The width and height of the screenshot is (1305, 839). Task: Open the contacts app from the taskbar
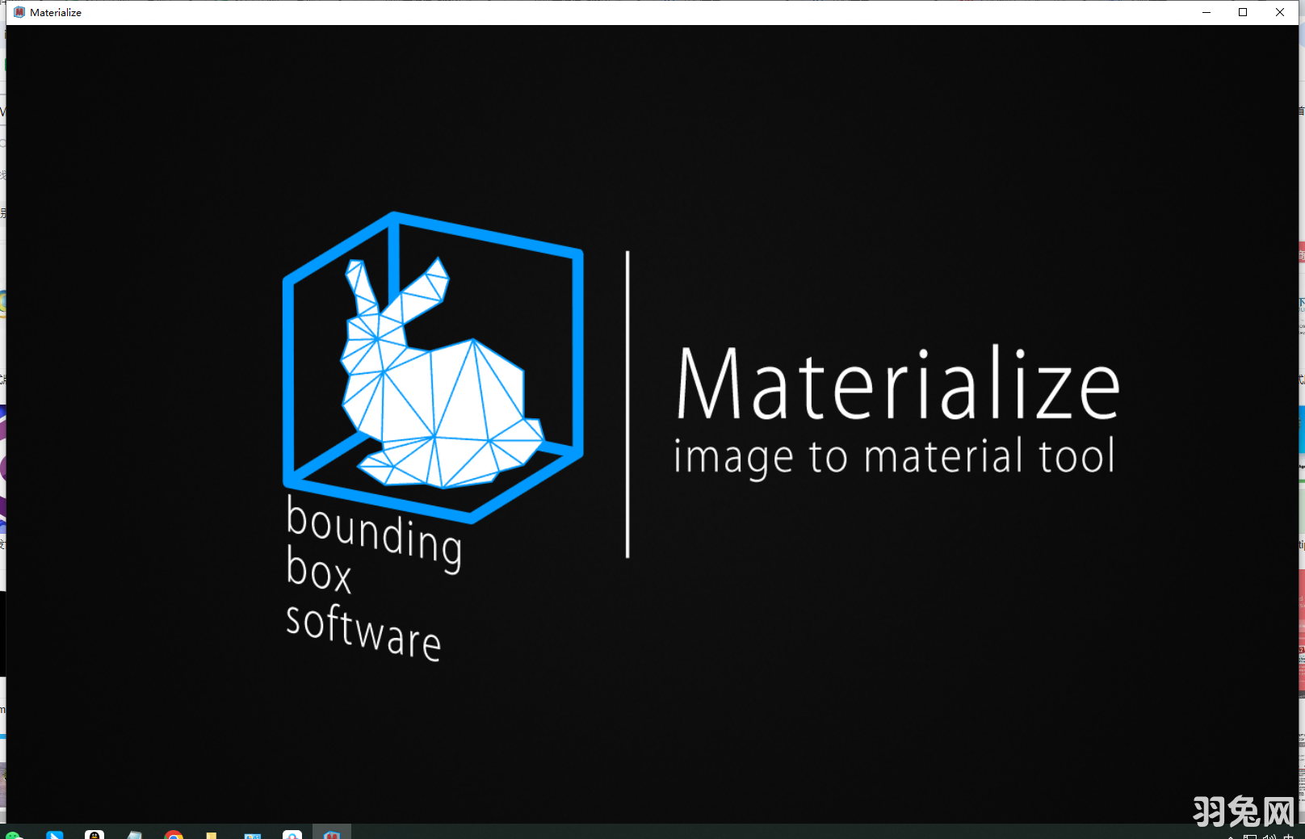coord(291,833)
